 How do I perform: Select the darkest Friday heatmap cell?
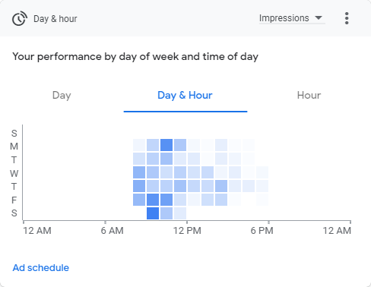pos(153,200)
